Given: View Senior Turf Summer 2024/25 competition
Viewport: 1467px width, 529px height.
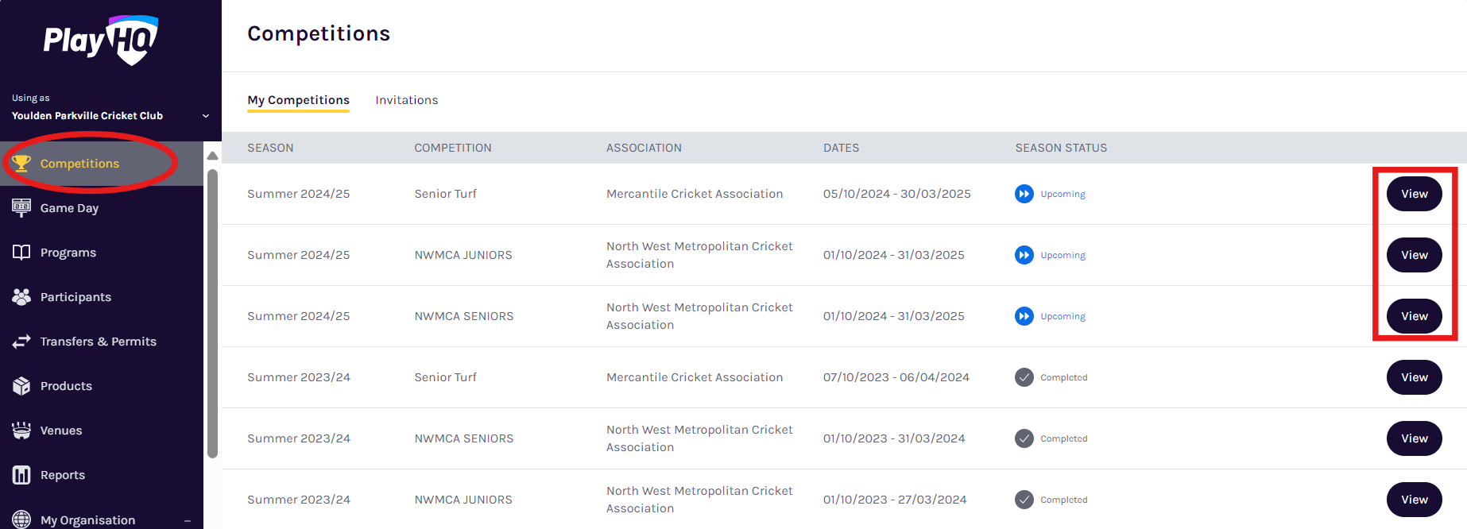Looking at the screenshot, I should [1414, 194].
